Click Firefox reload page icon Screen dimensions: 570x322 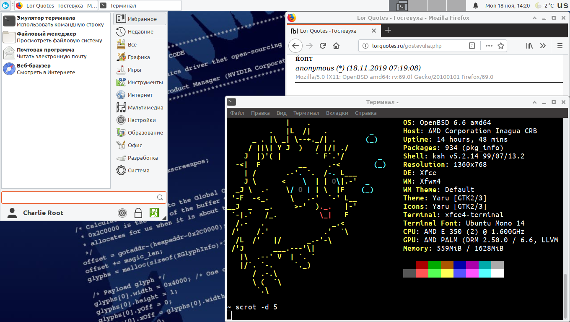[323, 46]
